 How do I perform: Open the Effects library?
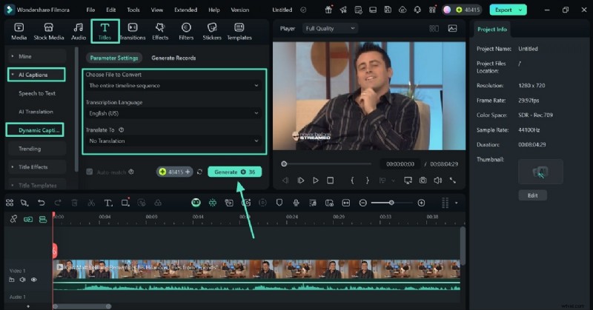click(x=160, y=31)
